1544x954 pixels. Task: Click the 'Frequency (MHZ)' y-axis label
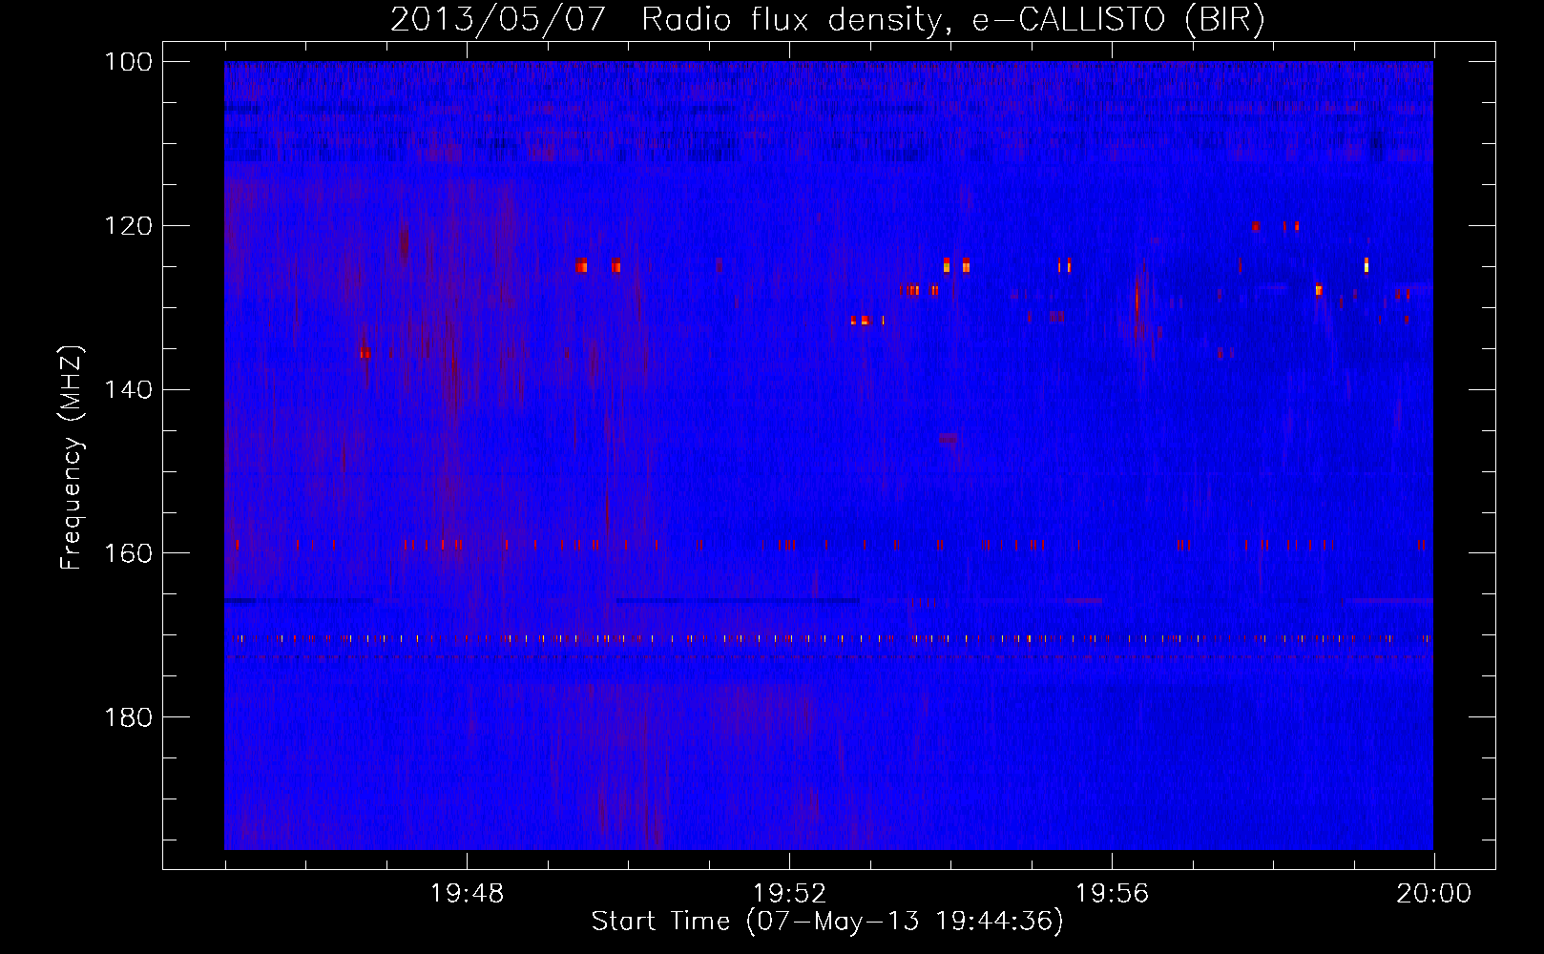(x=73, y=458)
